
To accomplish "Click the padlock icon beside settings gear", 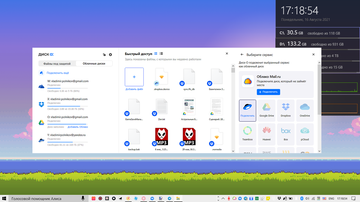I will [104, 55].
